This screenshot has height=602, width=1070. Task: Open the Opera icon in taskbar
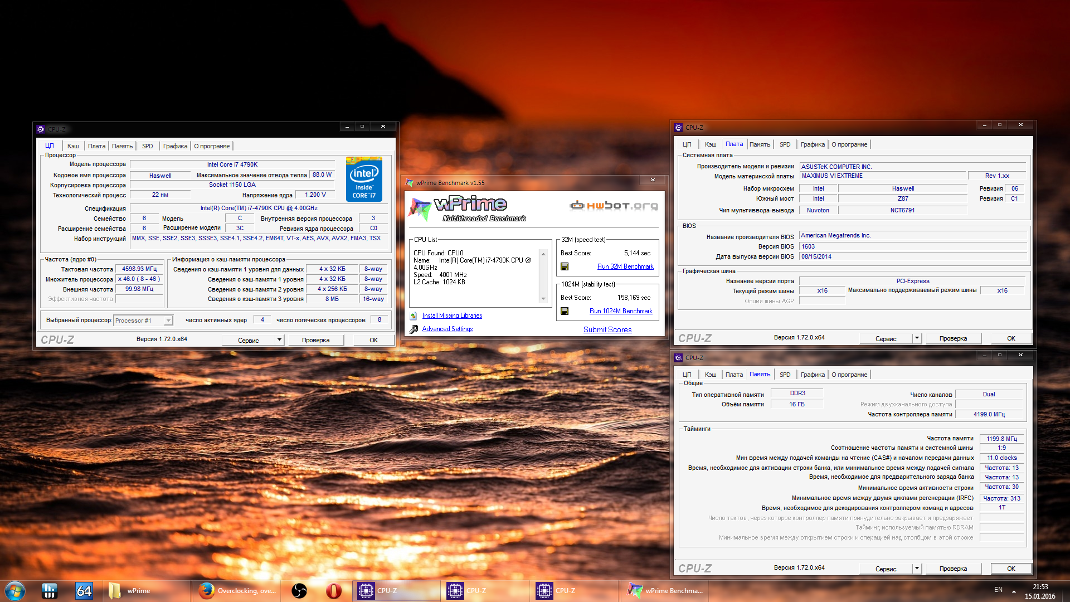pos(334,591)
